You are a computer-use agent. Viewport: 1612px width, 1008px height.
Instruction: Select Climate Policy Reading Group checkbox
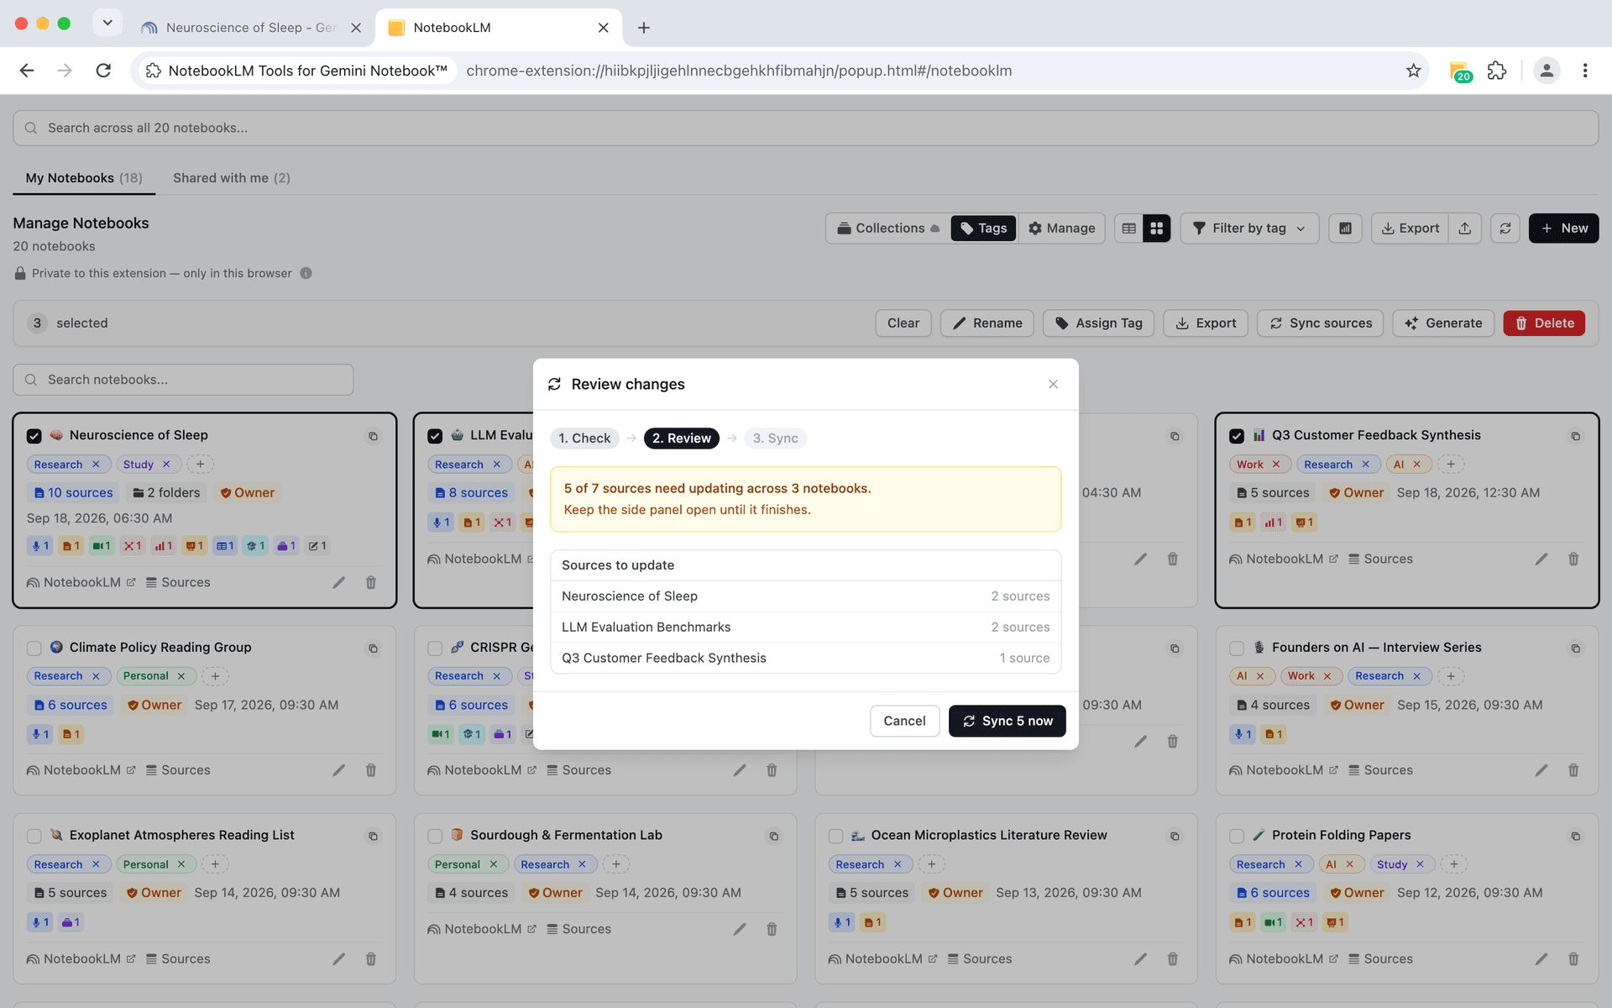coord(34,648)
